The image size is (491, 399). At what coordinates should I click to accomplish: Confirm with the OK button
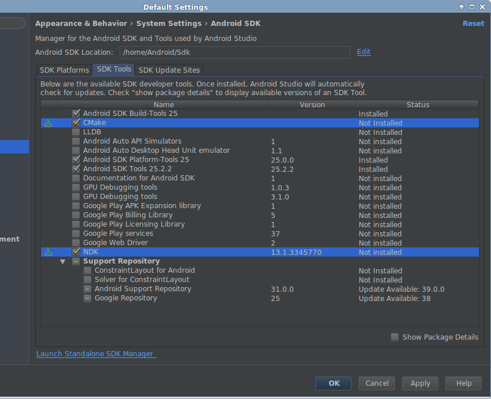333,383
